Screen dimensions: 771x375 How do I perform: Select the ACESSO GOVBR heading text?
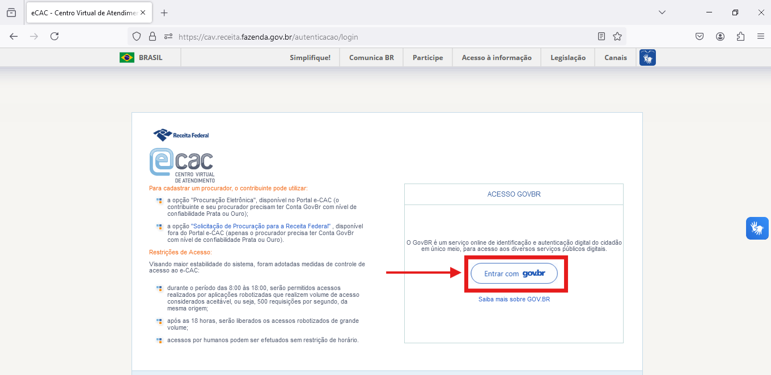tap(514, 194)
